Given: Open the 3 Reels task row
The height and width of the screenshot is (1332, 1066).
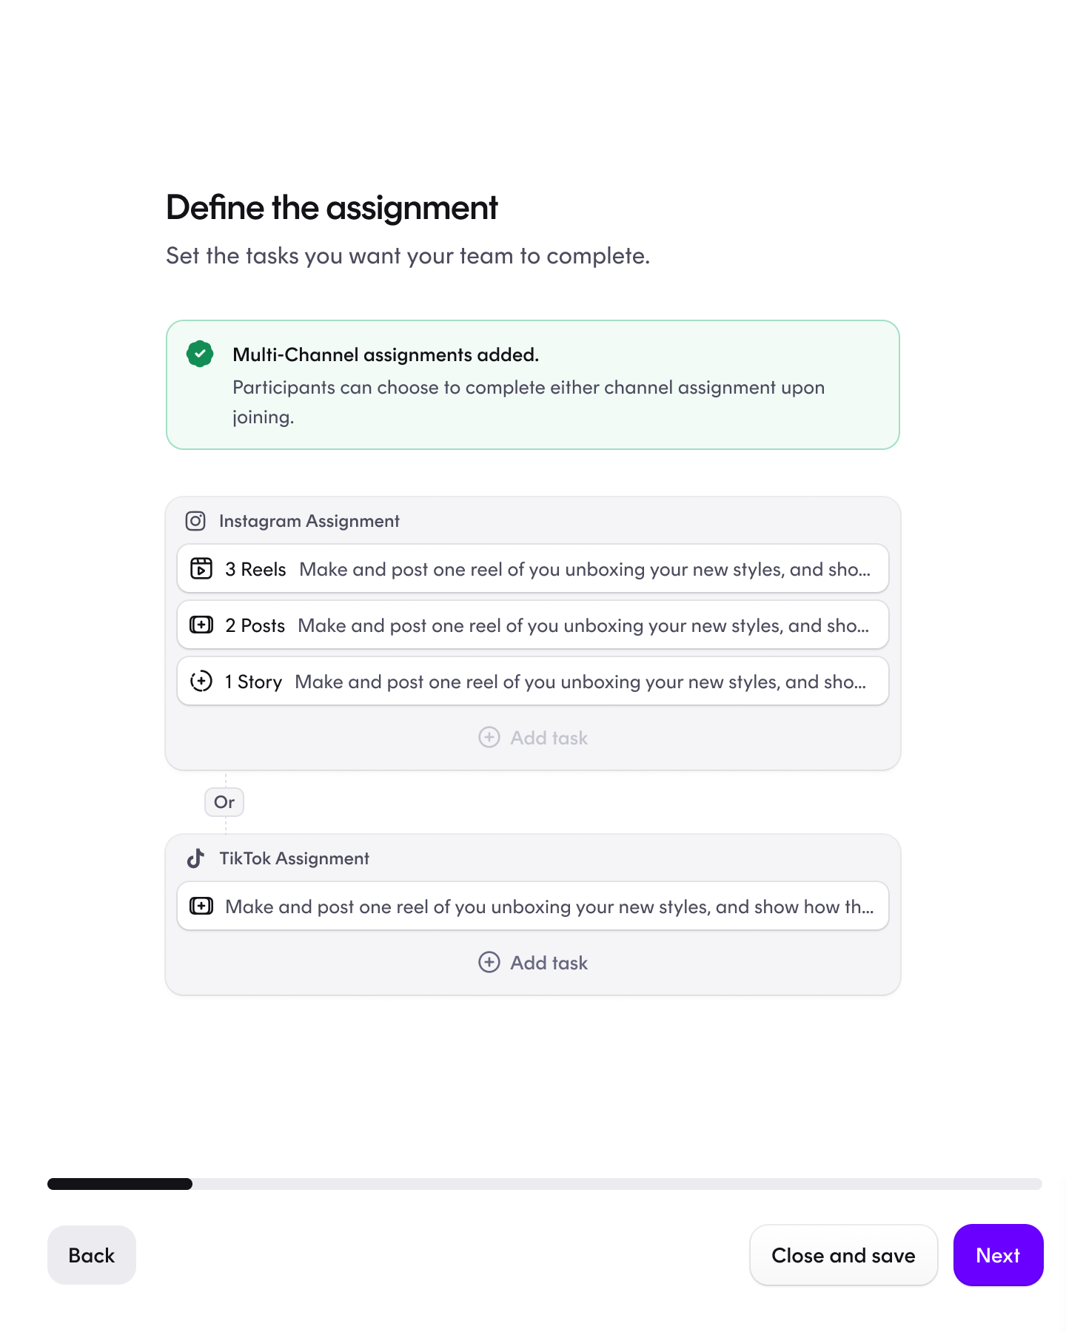Looking at the screenshot, I should [533, 568].
